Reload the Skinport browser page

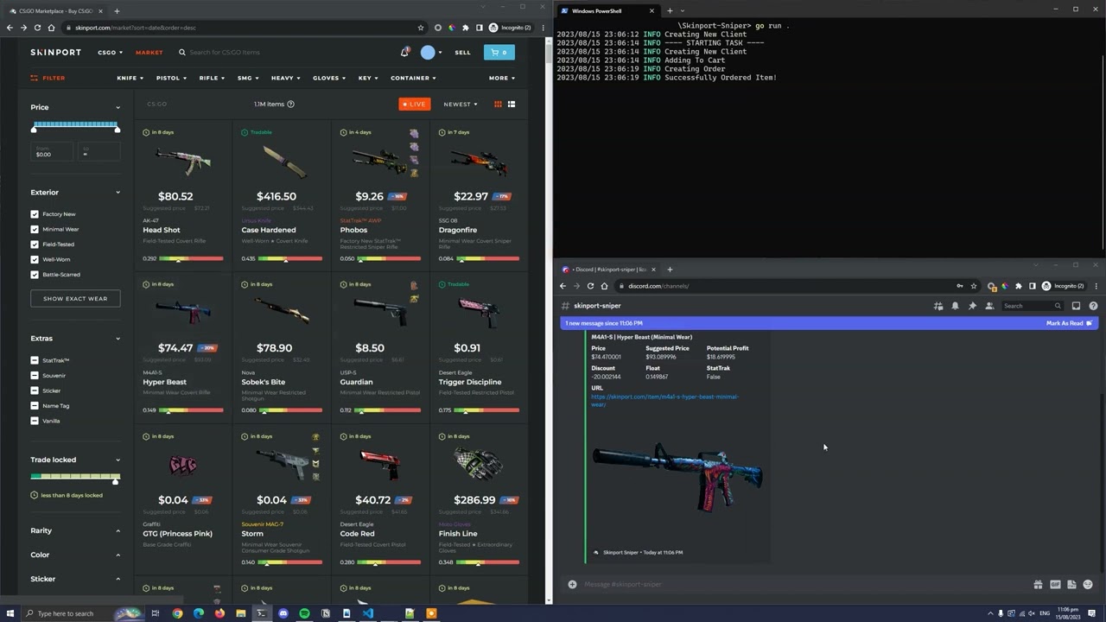(37, 28)
